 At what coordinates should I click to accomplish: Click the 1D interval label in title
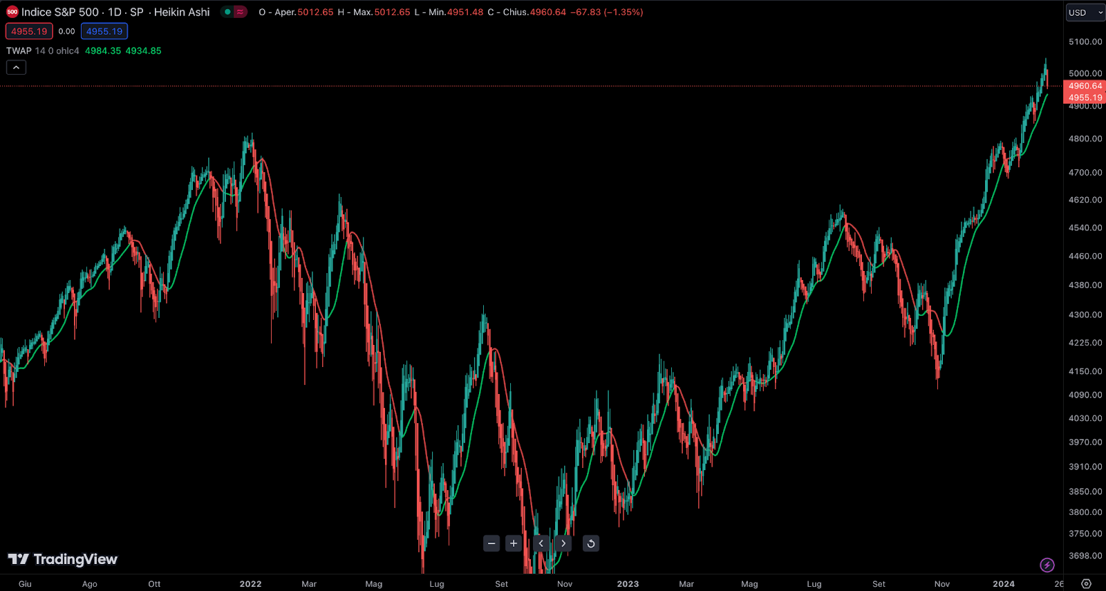(x=115, y=12)
